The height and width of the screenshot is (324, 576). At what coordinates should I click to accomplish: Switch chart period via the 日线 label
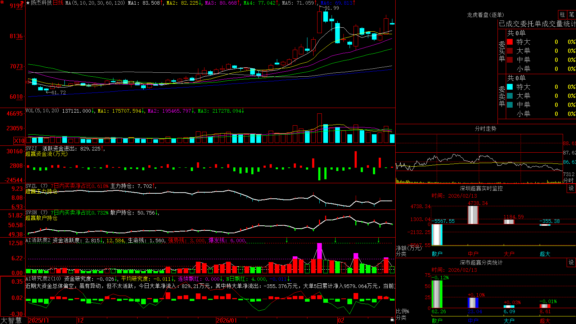[58, 3]
